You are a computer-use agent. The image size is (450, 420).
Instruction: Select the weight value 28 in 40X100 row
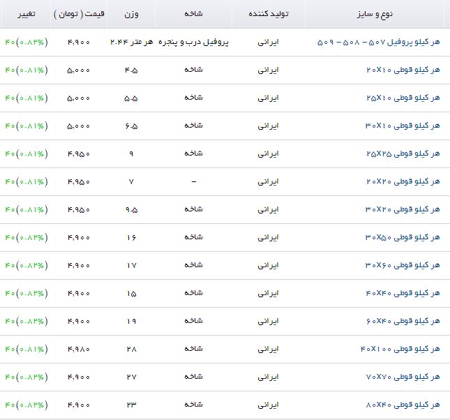(x=131, y=349)
